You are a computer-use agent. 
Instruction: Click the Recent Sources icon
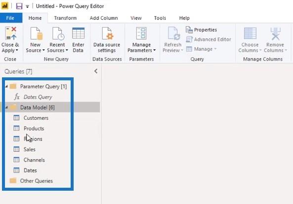tap(58, 34)
